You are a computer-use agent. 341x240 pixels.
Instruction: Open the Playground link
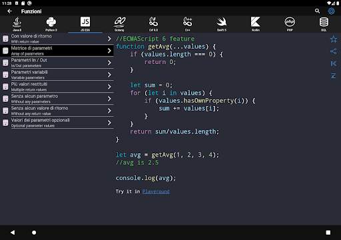pyautogui.click(x=156, y=191)
